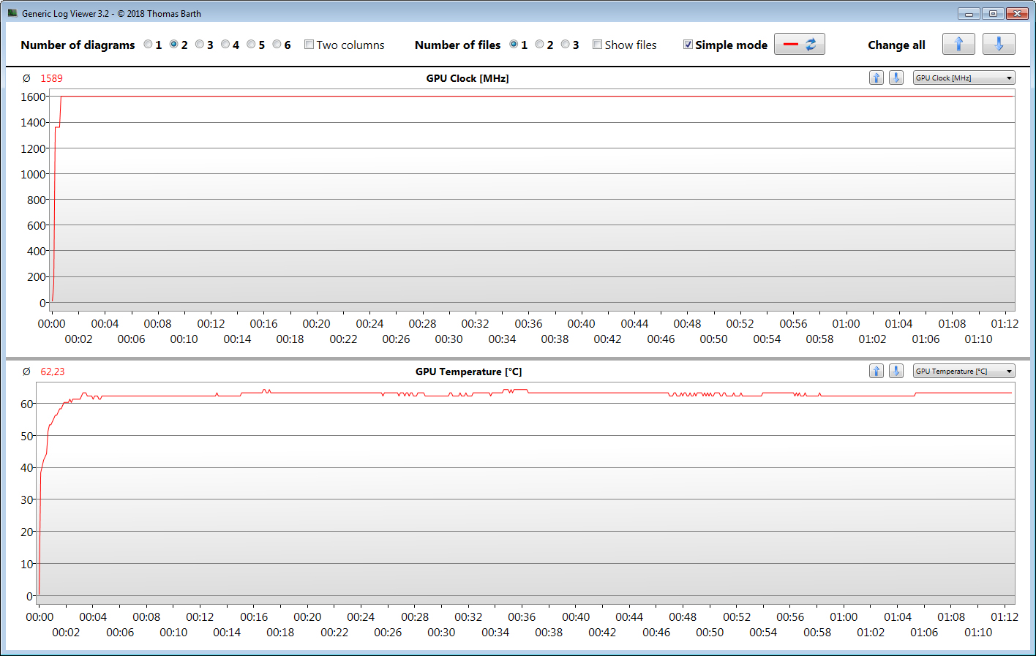1036x656 pixels.
Task: Open the GPU Clock [MHz] dropdown
Action: [964, 78]
